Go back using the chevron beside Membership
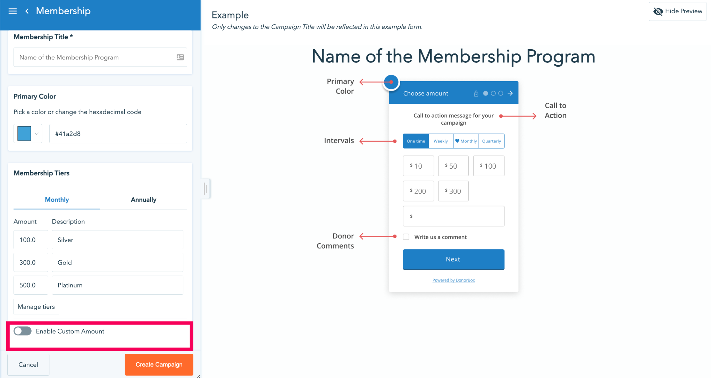Image resolution: width=711 pixels, height=378 pixels. coord(27,11)
